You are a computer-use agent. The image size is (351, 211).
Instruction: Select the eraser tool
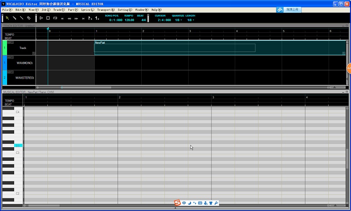pos(29,18)
